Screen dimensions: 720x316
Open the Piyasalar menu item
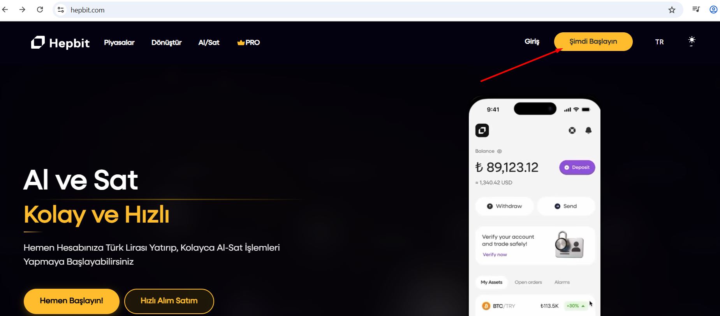tap(119, 42)
